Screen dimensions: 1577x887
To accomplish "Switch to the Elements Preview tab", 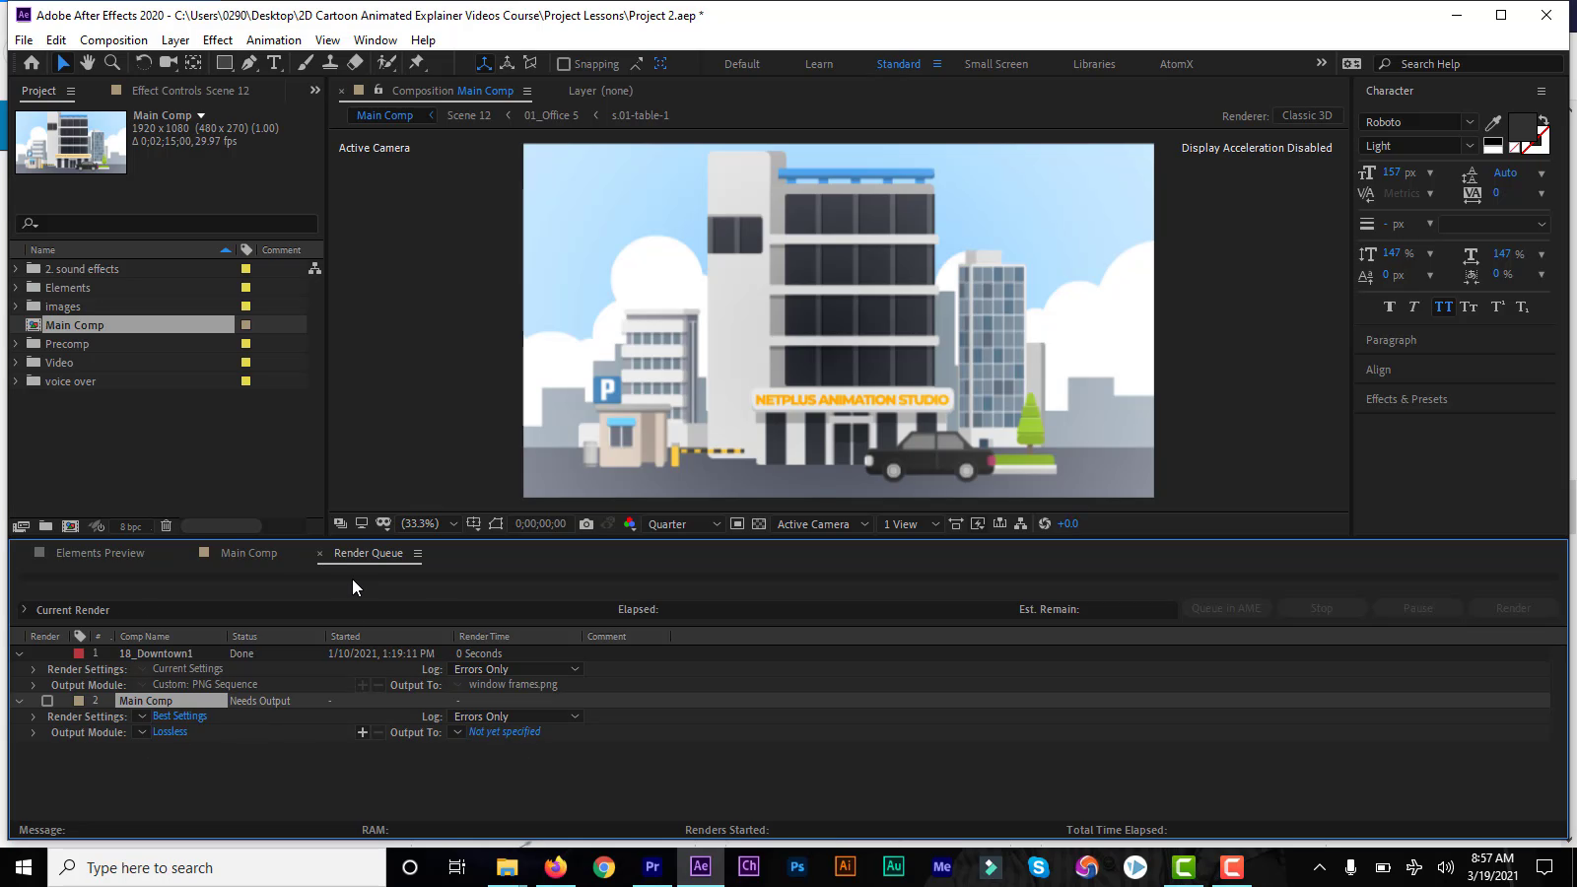I will [x=100, y=553].
